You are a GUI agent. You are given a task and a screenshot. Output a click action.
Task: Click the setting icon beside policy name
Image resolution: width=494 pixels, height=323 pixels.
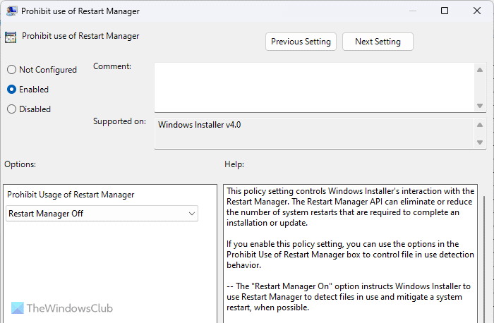11,37
